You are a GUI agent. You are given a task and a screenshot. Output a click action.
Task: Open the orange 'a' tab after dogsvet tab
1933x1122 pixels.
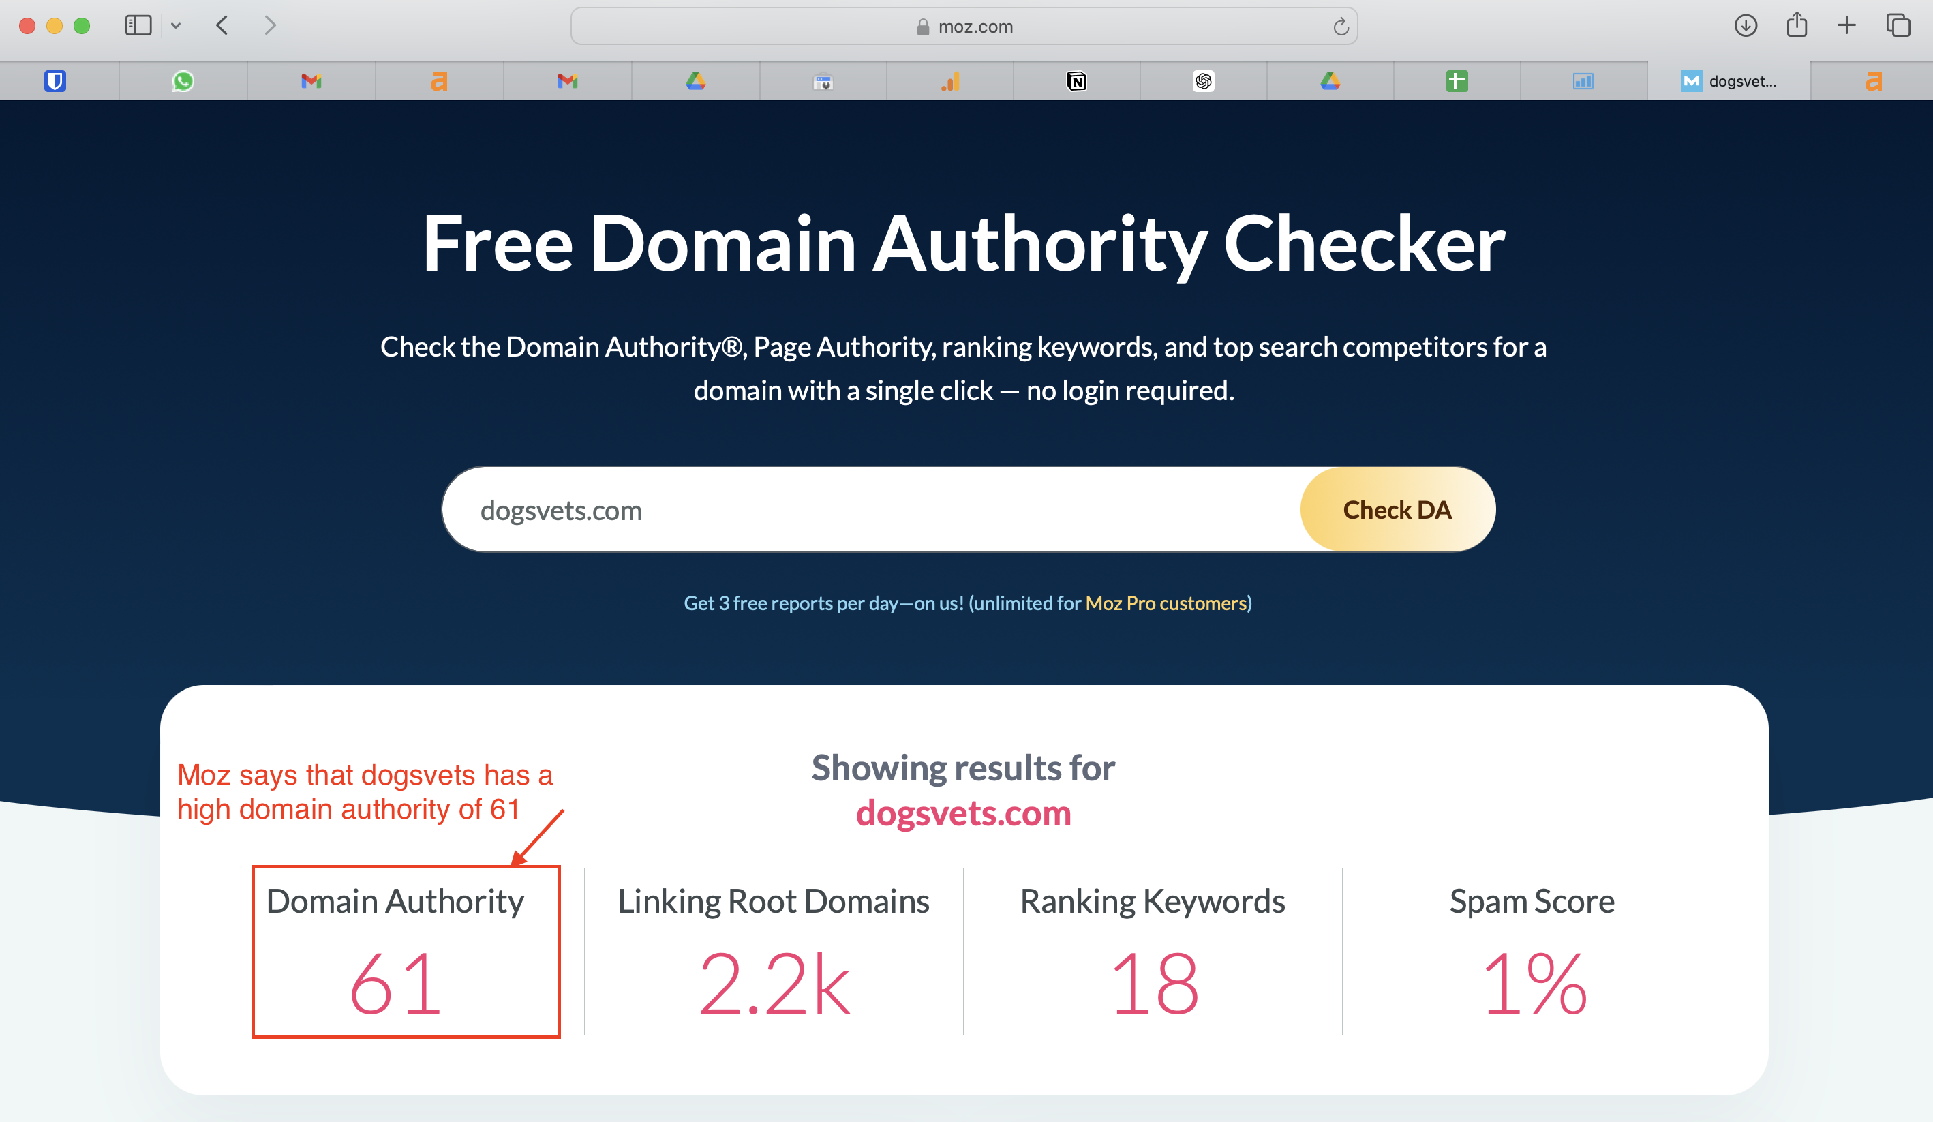(x=1873, y=80)
